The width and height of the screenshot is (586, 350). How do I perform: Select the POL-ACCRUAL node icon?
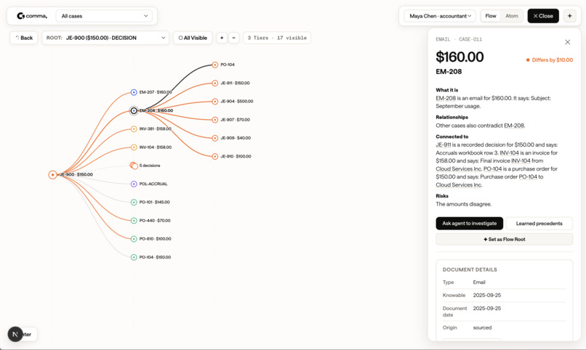click(x=134, y=184)
